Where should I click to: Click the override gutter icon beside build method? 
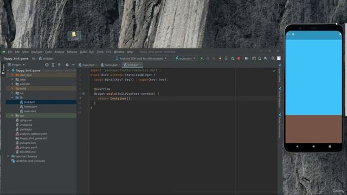pyautogui.click(x=83, y=94)
